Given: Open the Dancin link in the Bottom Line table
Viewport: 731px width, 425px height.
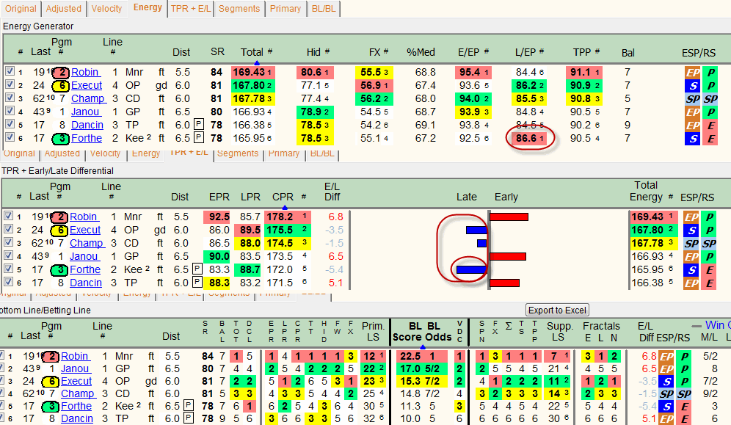Looking at the screenshot, I should [x=77, y=418].
